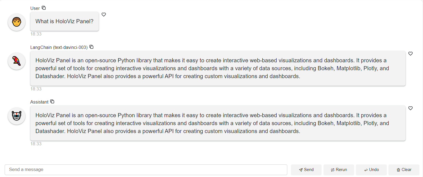The image size is (423, 177).
Task: Click the Assistant response message bubble
Action: click(218, 123)
